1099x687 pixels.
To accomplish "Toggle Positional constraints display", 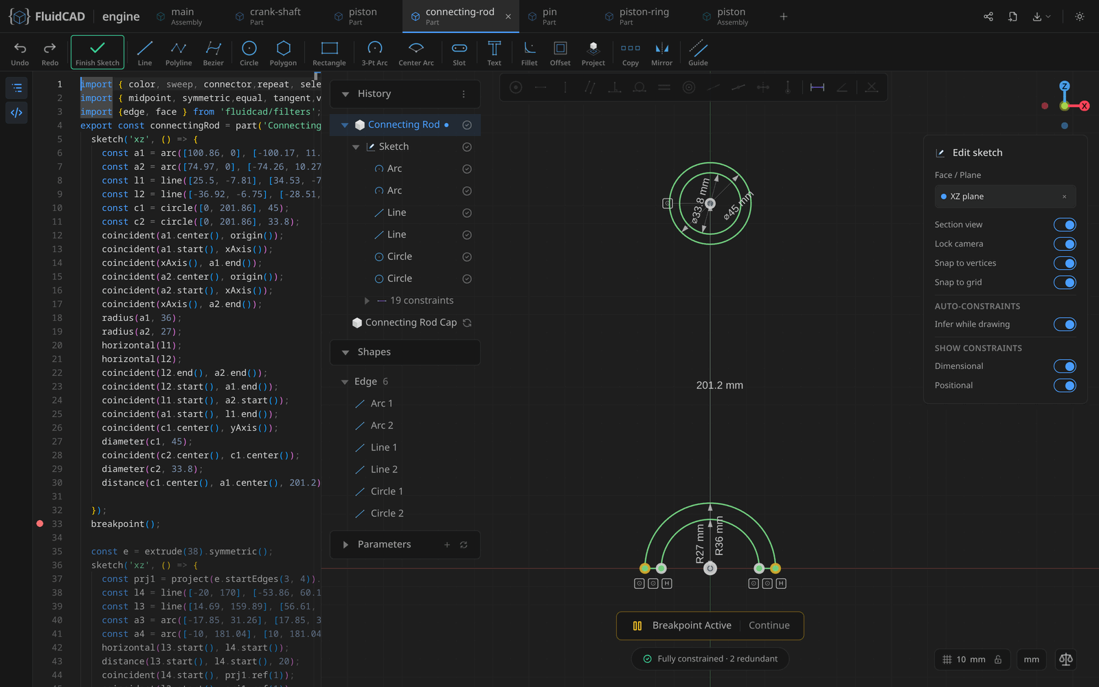I will 1065,385.
